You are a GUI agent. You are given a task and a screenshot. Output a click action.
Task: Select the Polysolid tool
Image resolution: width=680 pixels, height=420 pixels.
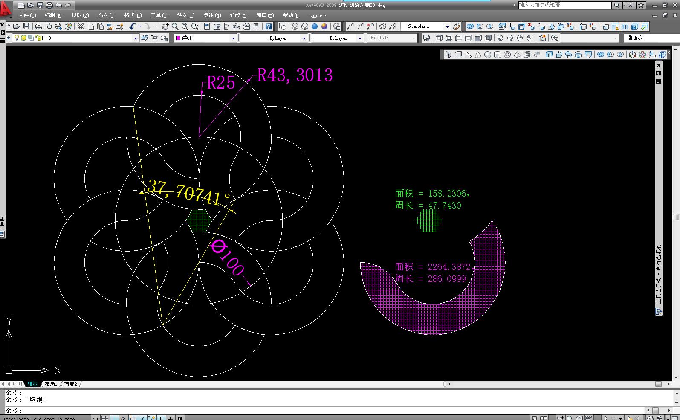(x=449, y=55)
